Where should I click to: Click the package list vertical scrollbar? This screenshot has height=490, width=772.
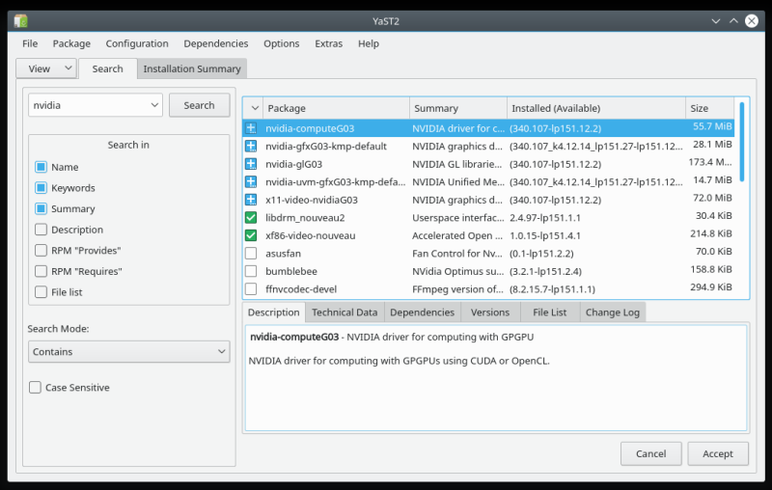pos(742,141)
